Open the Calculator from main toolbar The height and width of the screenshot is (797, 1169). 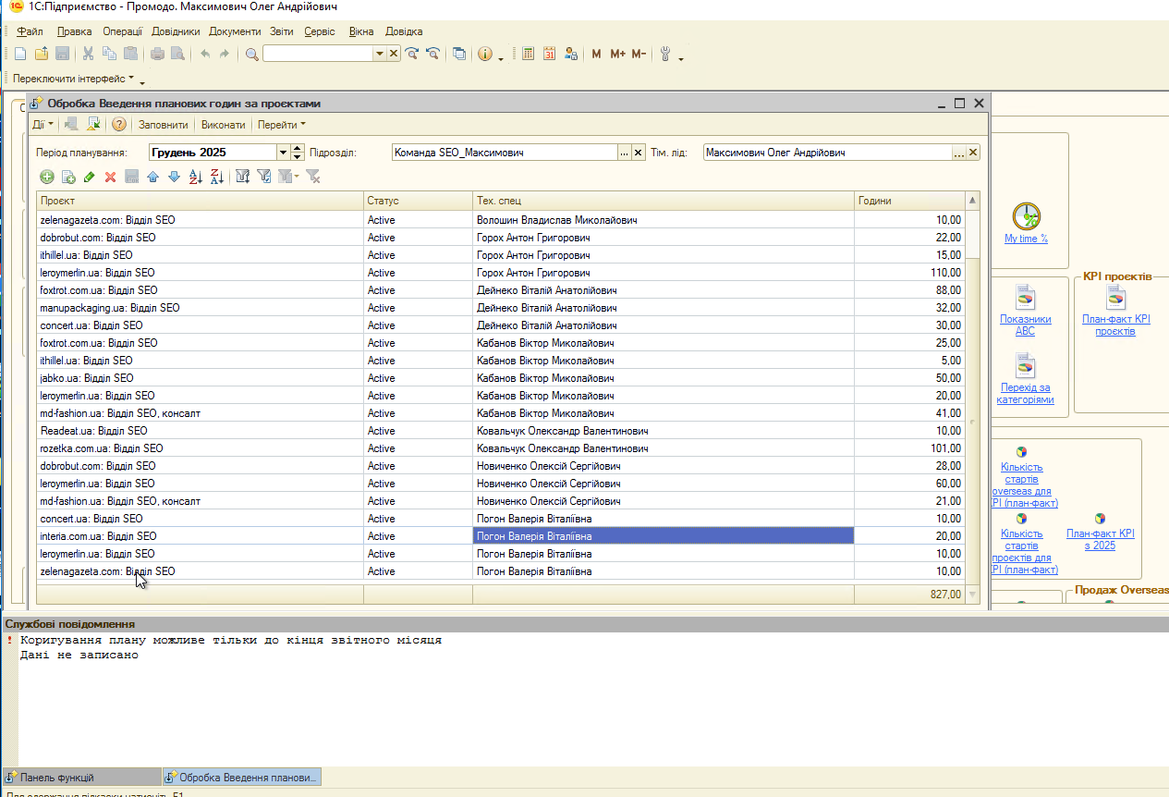click(x=528, y=54)
